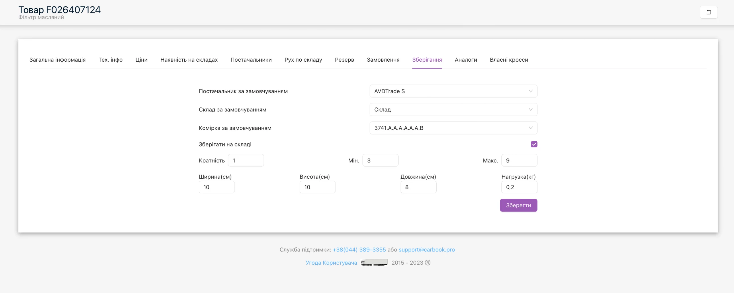
Task: Expand the Постачальник за замовчуванням dropdown
Action: pos(453,91)
